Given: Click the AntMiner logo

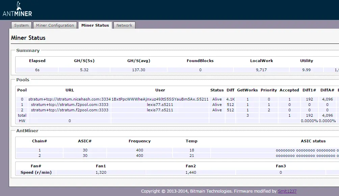Looking at the screenshot, I should (17, 9).
